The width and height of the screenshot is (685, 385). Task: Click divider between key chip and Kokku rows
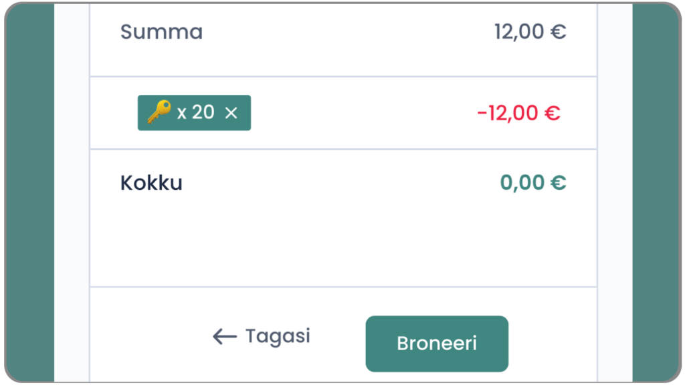(x=342, y=149)
